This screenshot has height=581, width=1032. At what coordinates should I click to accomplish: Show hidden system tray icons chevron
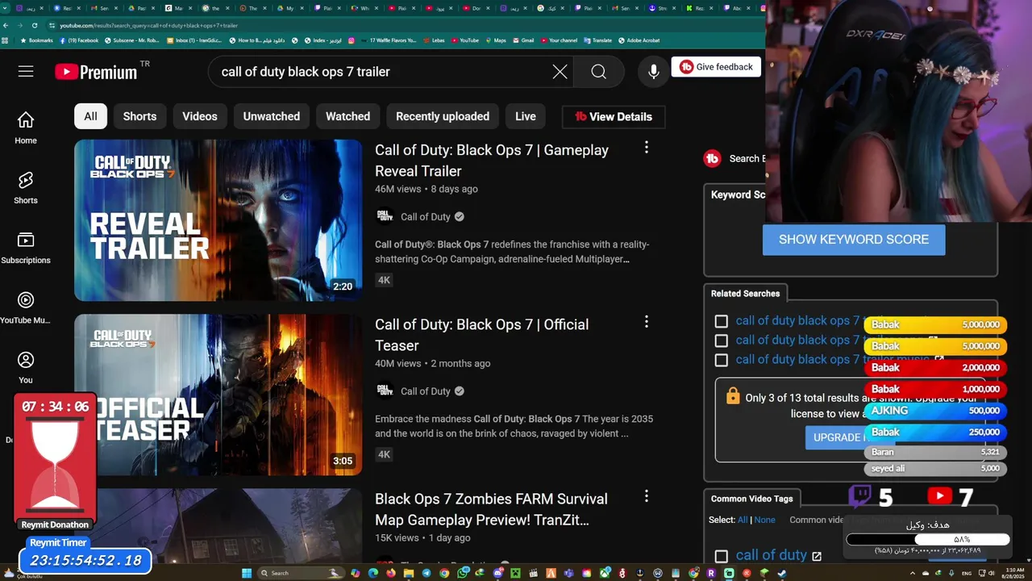point(913,573)
